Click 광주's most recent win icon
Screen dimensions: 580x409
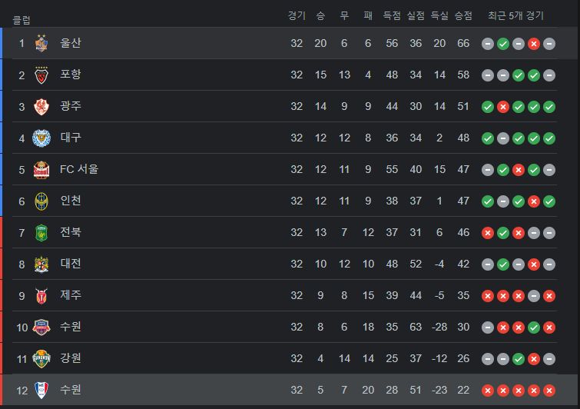click(x=549, y=107)
